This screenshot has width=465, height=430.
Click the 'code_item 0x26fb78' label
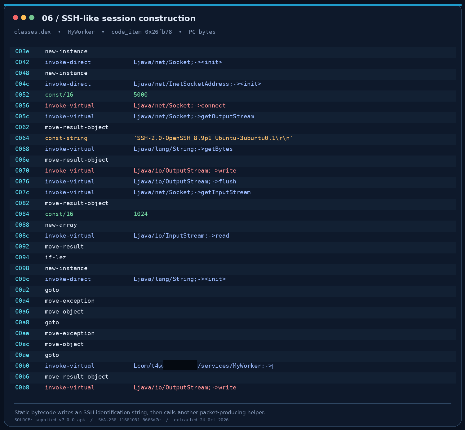pyautogui.click(x=142, y=32)
